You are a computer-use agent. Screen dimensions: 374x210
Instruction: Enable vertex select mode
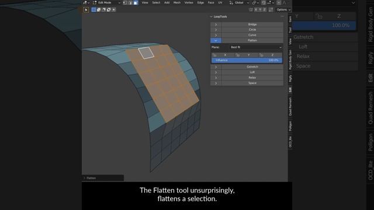click(125, 2)
